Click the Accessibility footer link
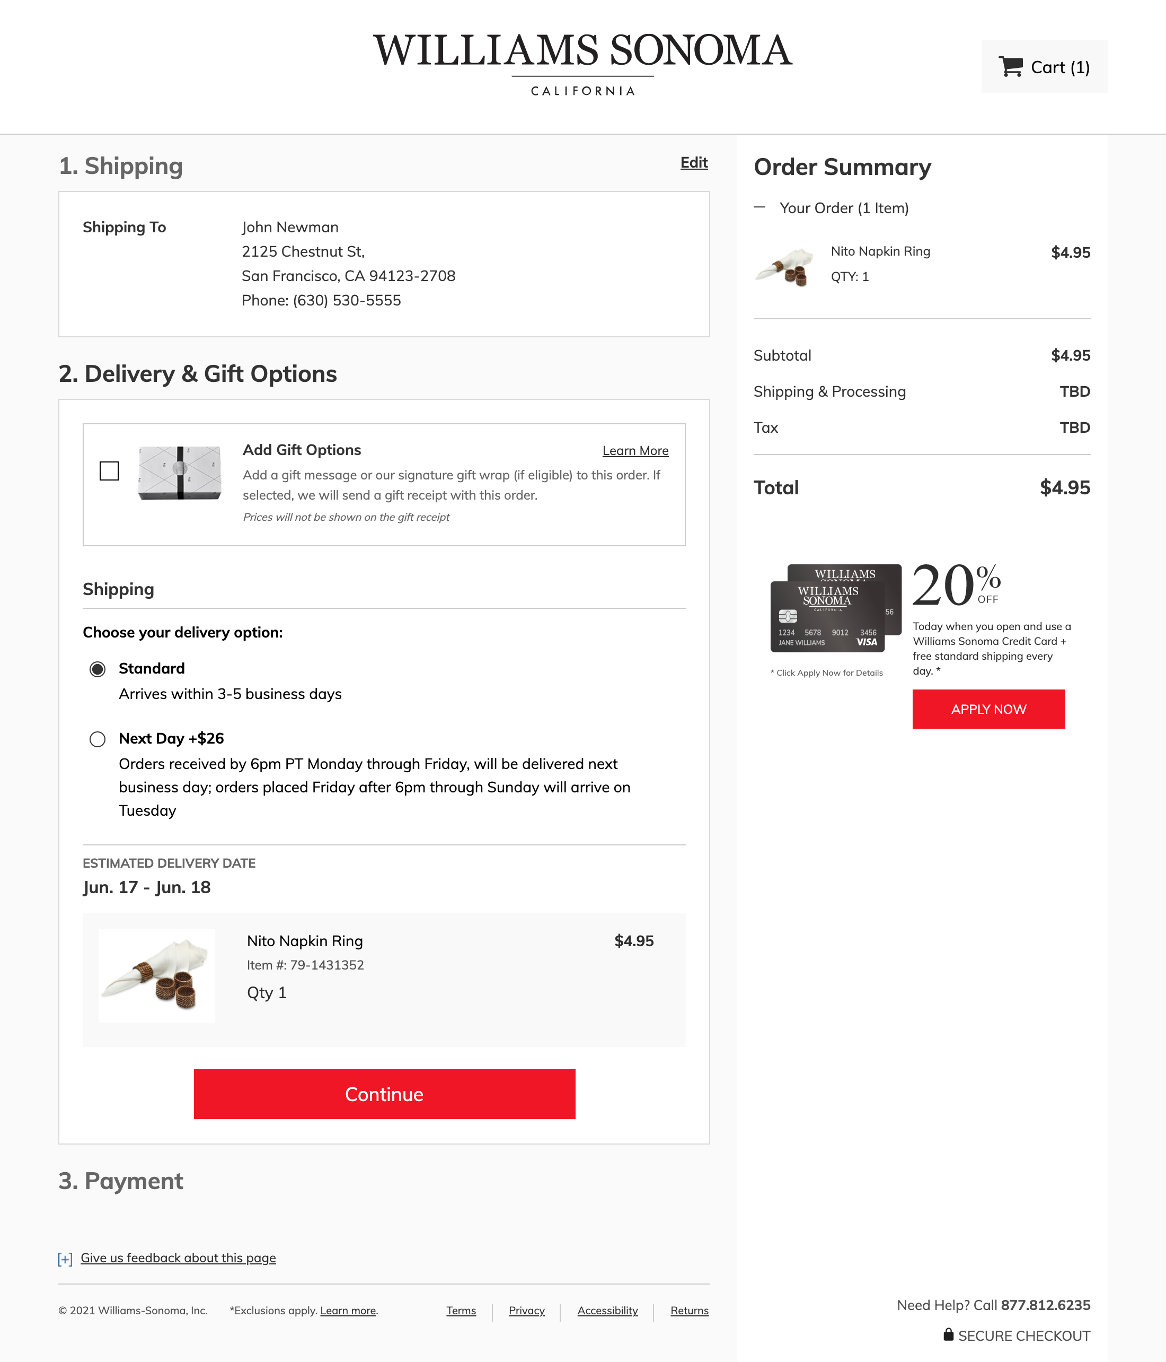Screen dimensions: 1166x1362 coord(607,1311)
